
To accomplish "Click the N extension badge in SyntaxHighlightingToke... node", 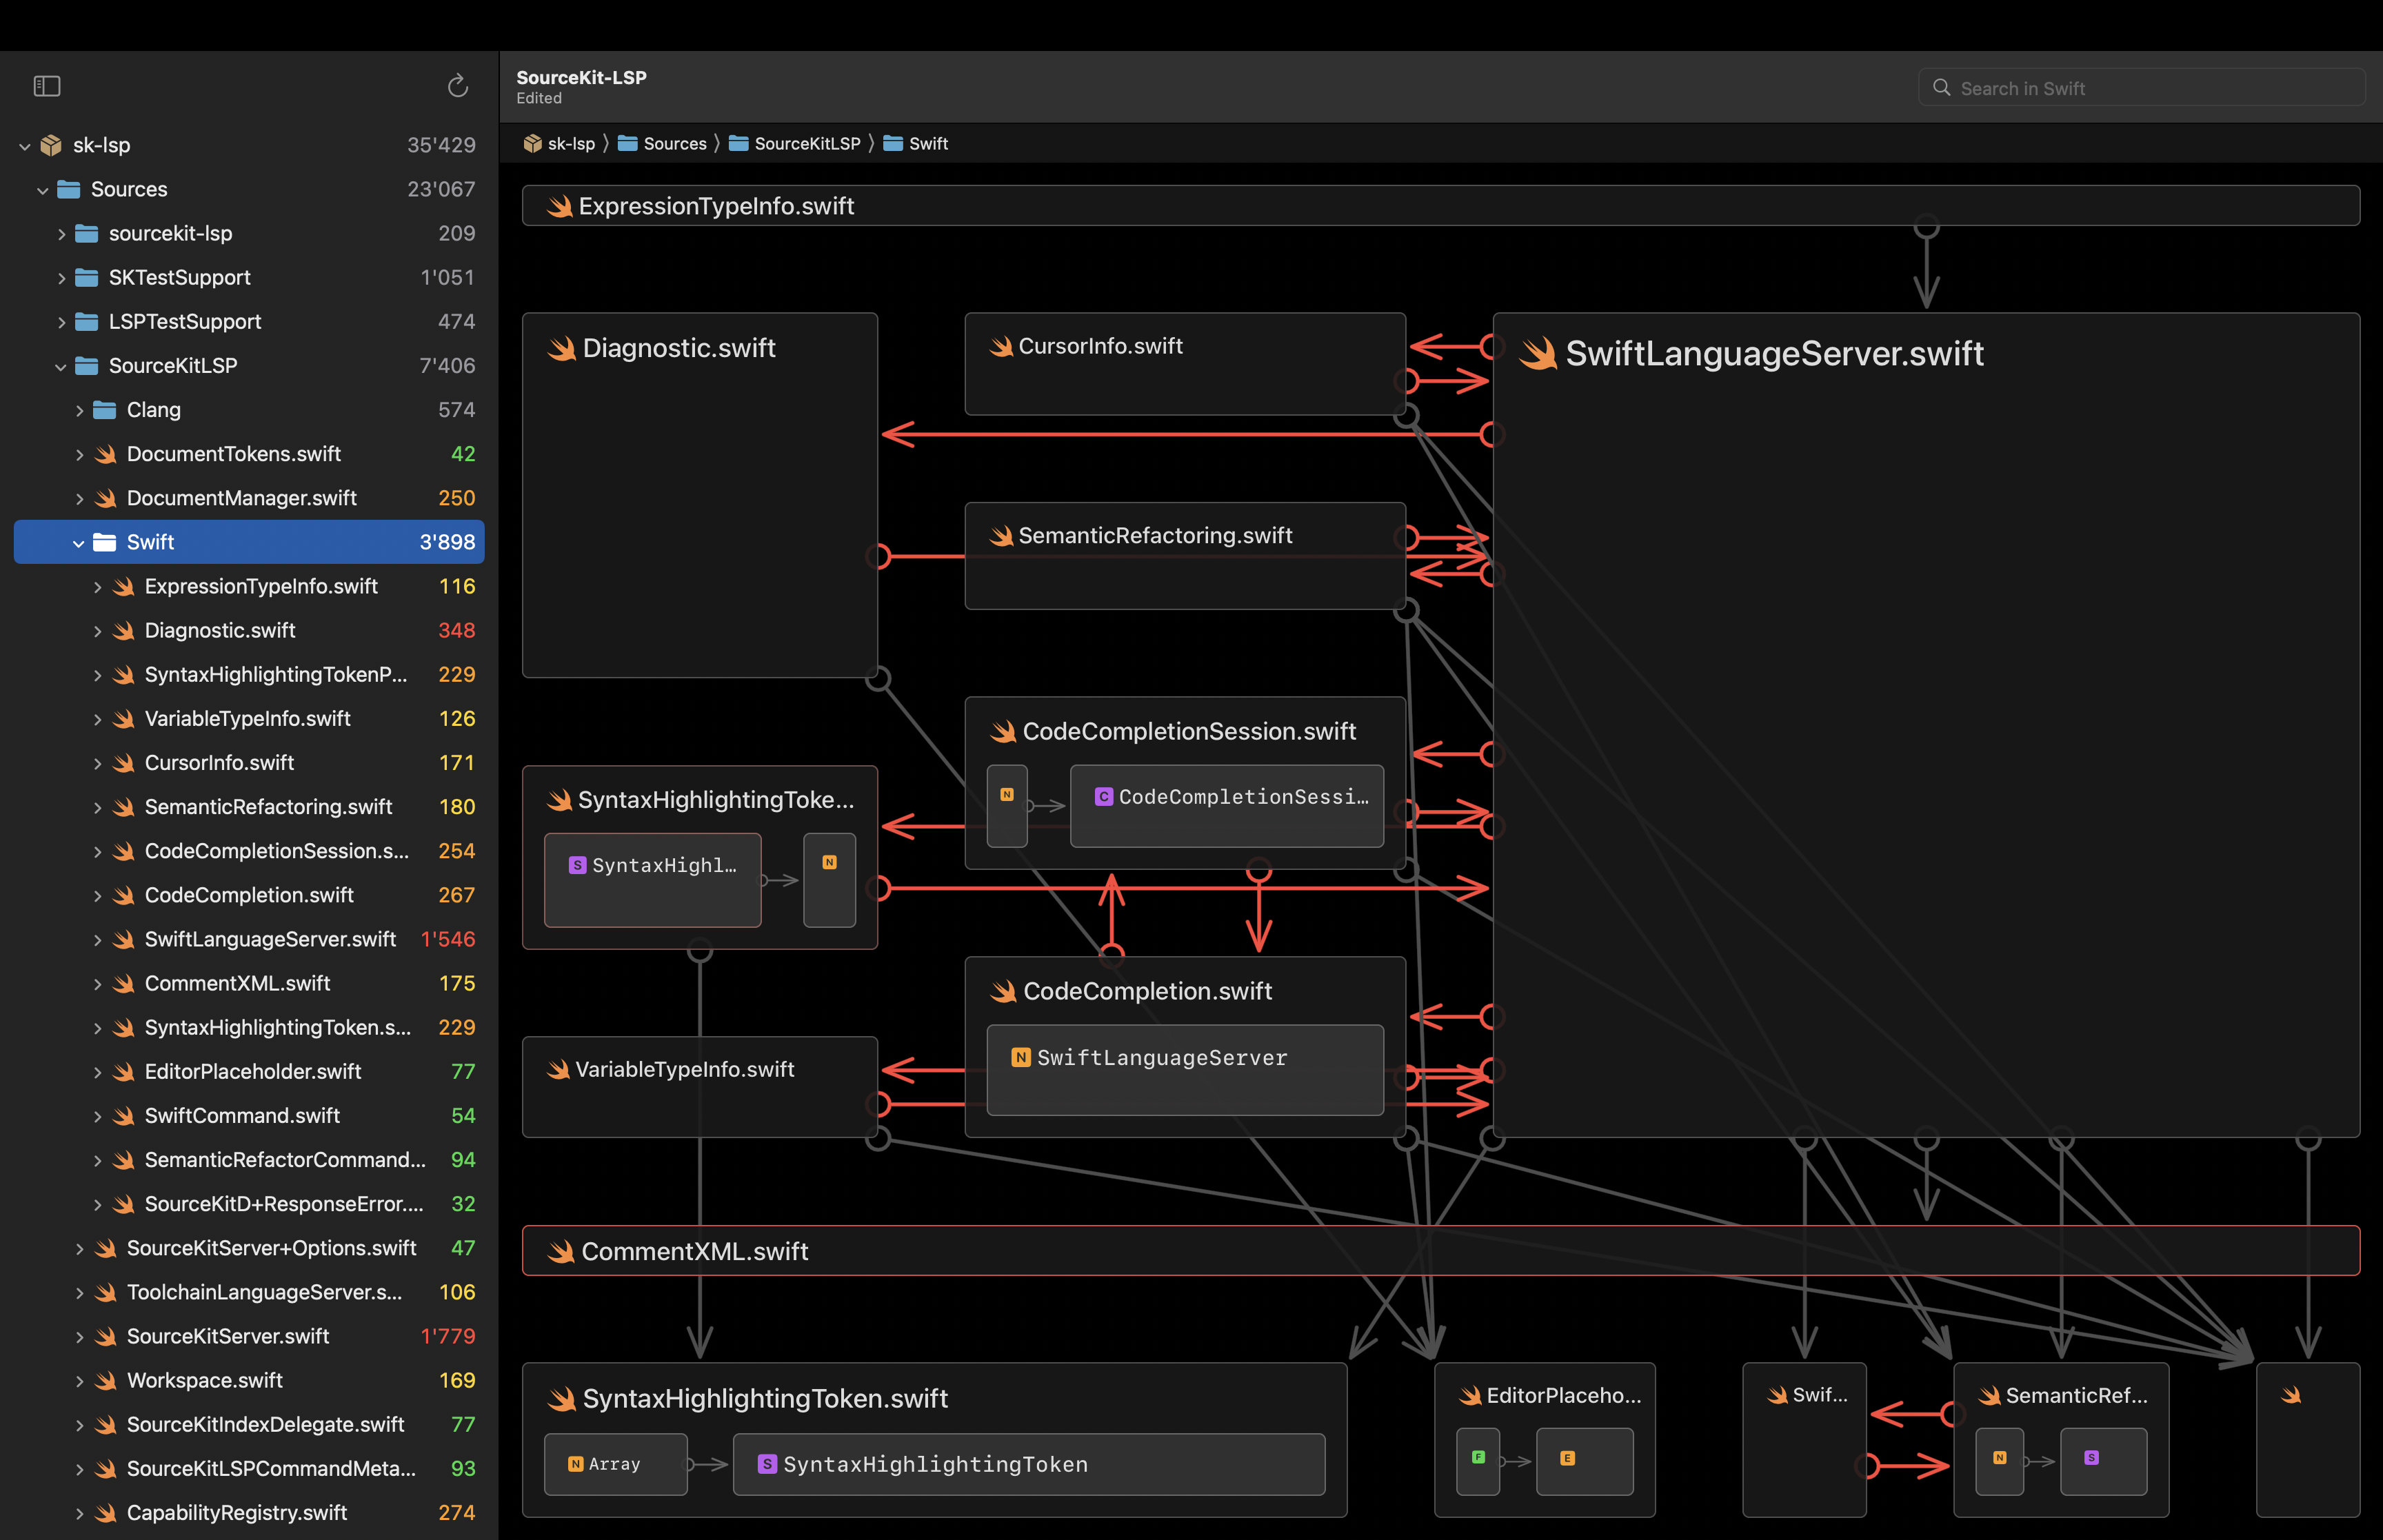I will 829,862.
